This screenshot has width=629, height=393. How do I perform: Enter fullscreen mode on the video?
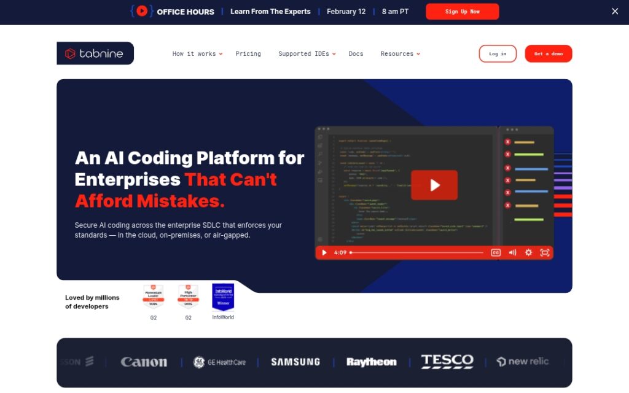(544, 252)
